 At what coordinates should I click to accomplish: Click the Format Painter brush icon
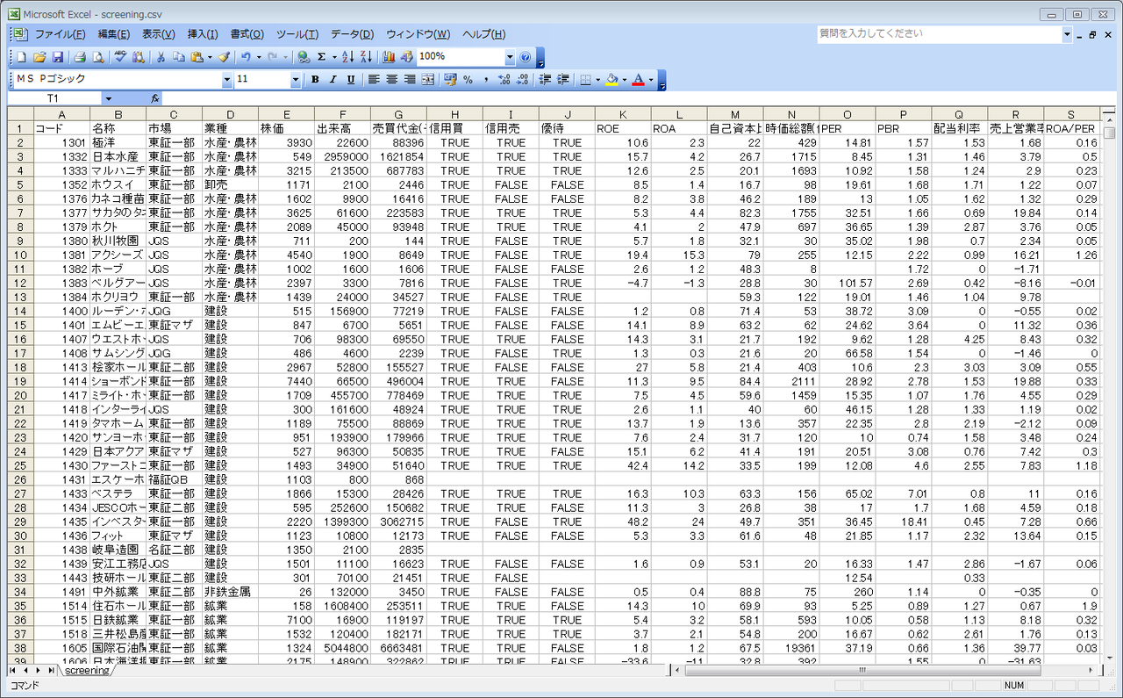pos(224,57)
